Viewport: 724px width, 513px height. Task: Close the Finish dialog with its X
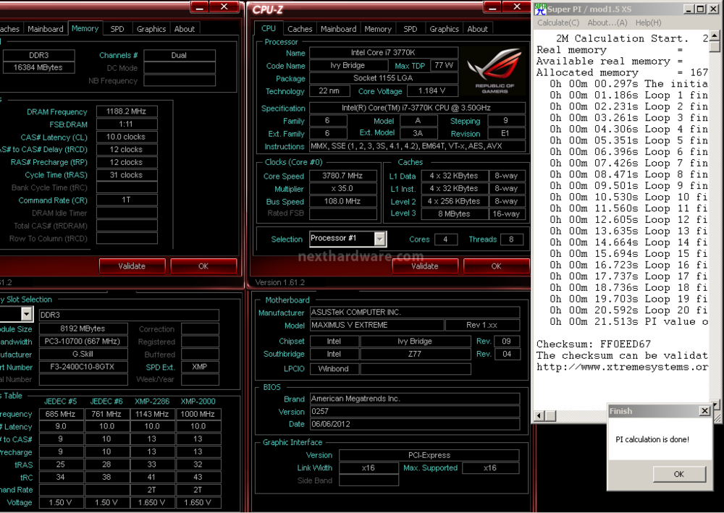[x=704, y=411]
